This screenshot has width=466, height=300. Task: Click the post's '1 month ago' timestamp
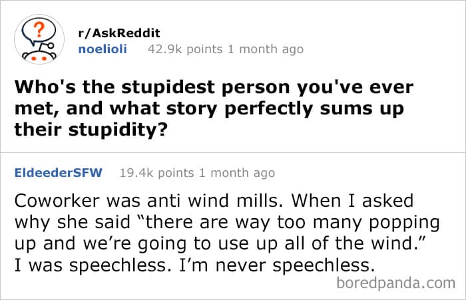coord(264,49)
